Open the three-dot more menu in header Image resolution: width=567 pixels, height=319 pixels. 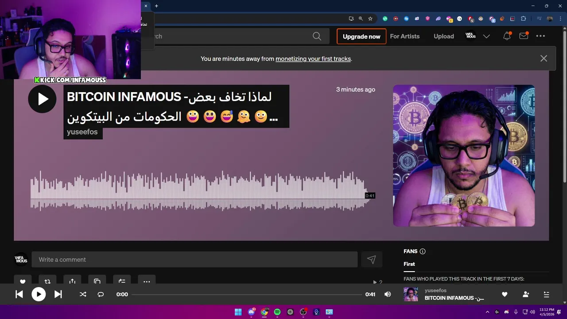540,36
